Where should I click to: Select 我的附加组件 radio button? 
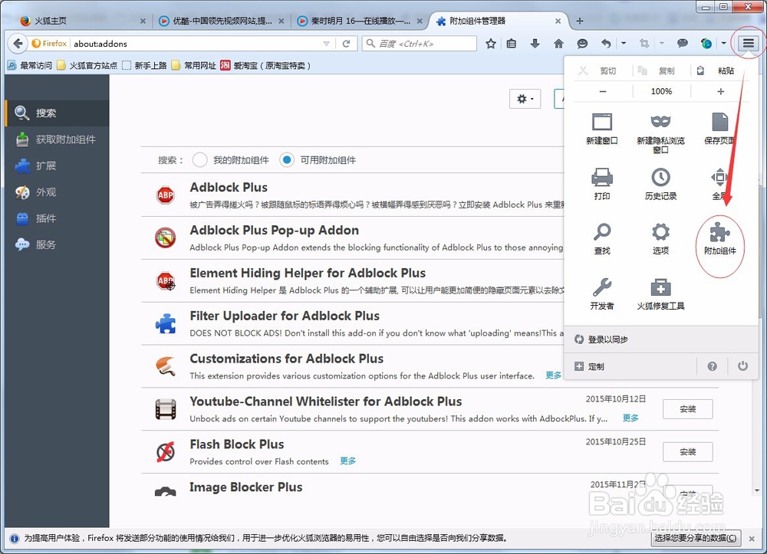tap(199, 159)
